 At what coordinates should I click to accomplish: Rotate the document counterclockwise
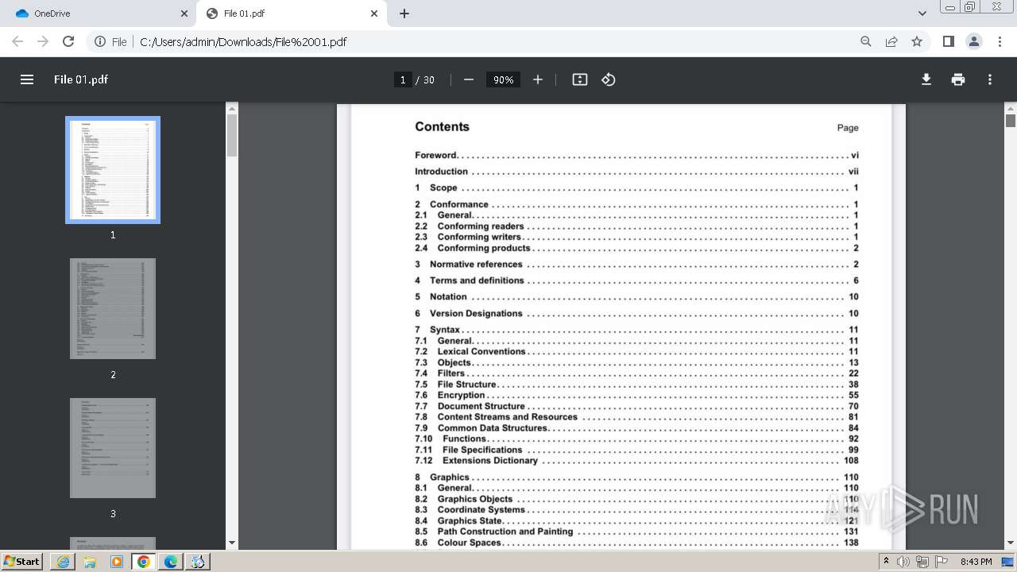pos(609,79)
